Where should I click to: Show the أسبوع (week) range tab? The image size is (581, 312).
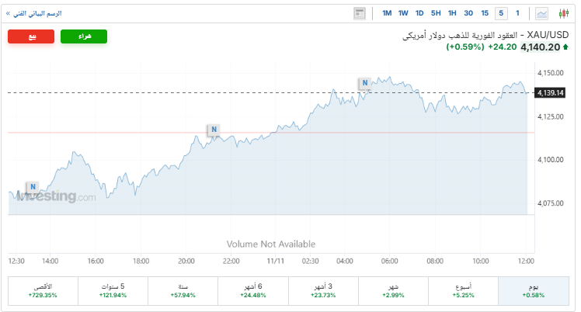tap(464, 290)
